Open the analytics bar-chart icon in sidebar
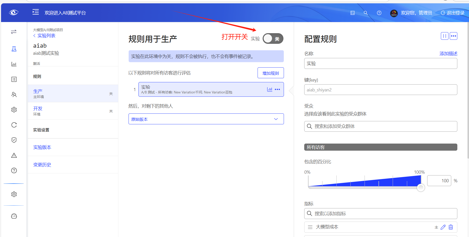The width and height of the screenshot is (469, 237). [14, 64]
